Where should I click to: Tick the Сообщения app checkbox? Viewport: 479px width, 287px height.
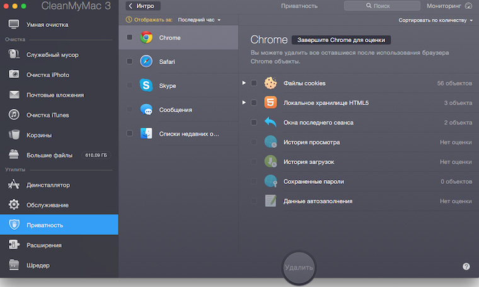point(130,109)
